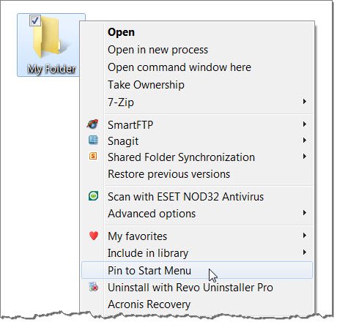Viewport: 337px width, 322px height.
Task: Click the SmartFTP icon in the menu
Action: pos(93,124)
